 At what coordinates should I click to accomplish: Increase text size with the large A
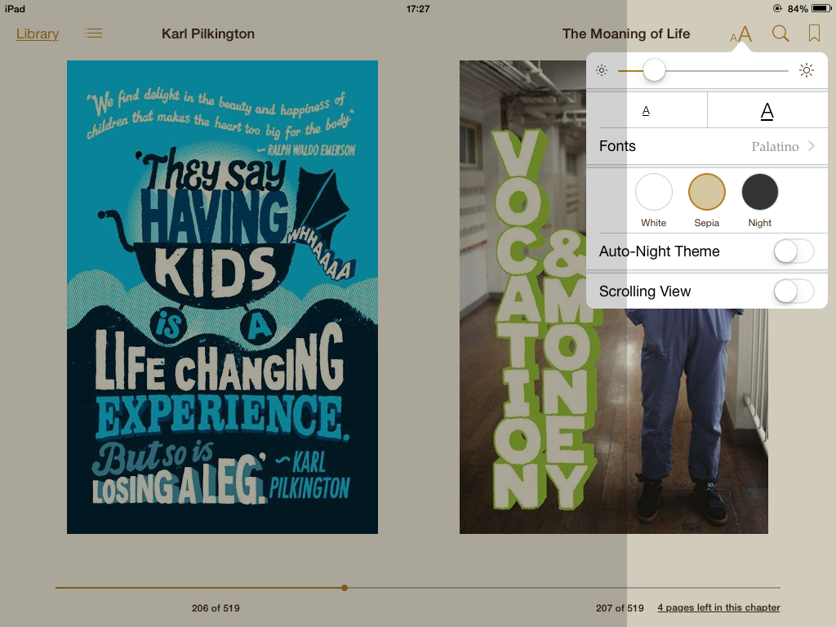767,111
